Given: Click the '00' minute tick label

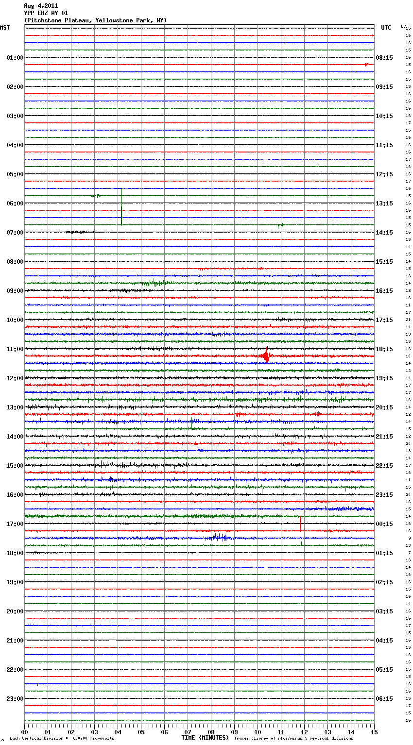Looking at the screenshot, I should (x=24, y=732).
